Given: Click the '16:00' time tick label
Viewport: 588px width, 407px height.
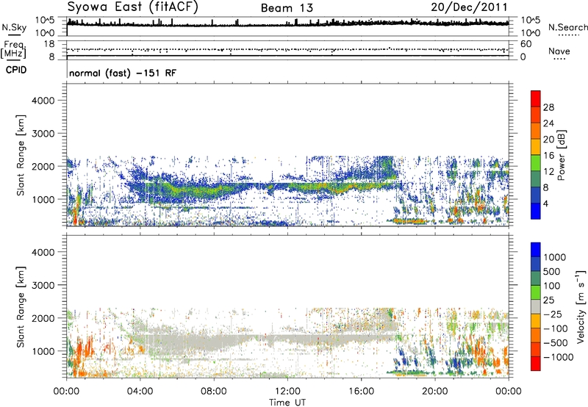Looking at the screenshot, I should (361, 392).
